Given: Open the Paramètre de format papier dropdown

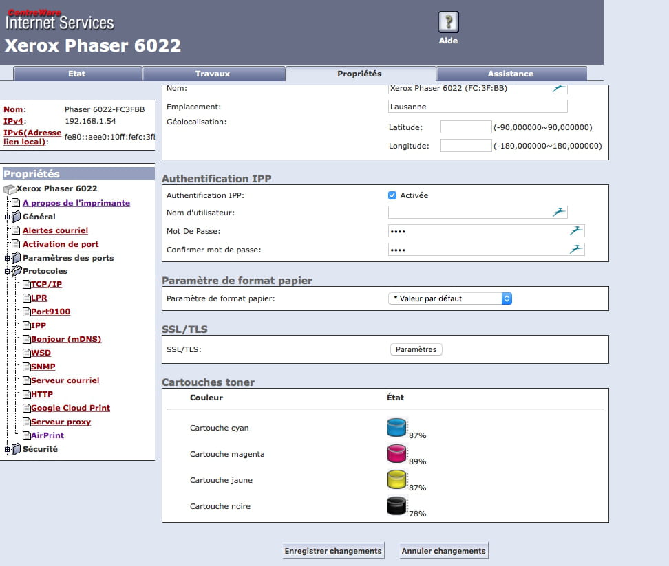Looking at the screenshot, I should point(450,298).
